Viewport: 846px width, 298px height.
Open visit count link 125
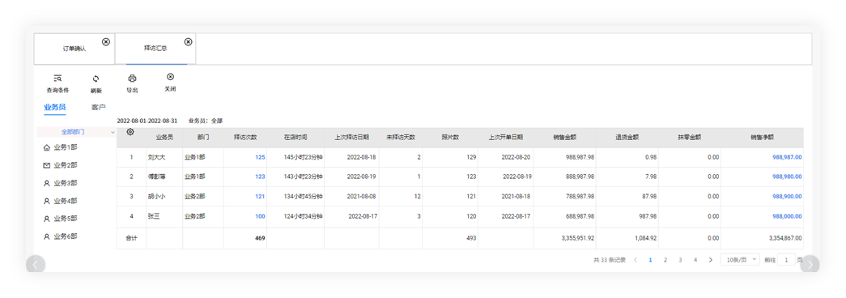click(260, 157)
